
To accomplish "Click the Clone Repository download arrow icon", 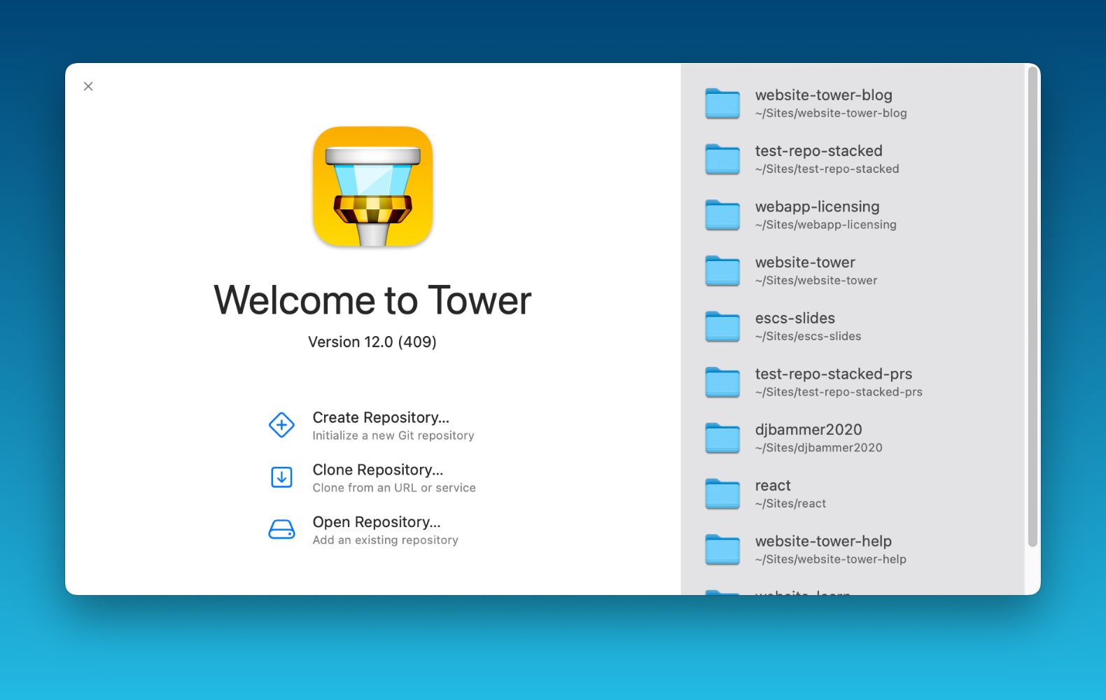I will coord(281,477).
